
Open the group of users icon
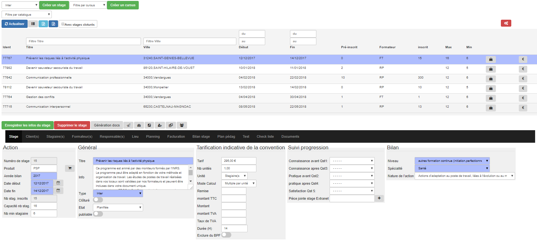[182, 125]
